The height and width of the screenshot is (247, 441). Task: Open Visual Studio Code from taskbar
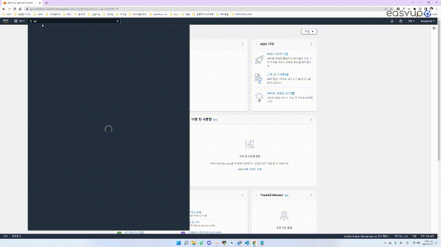coord(247,243)
